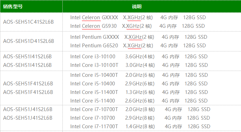
Task: Click the Intel Celeron G5930 row
Action: point(137,26)
